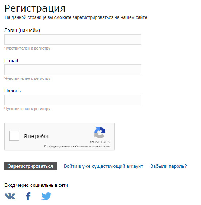Focus the Пароль input field
The image size is (201, 205).
tap(73, 100)
